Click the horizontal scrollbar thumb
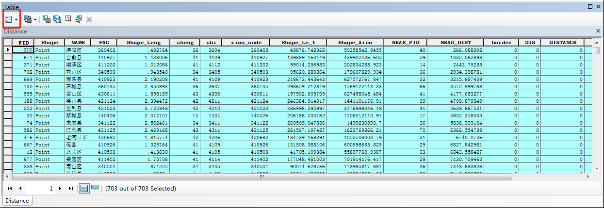The image size is (604, 208). (x=261, y=176)
